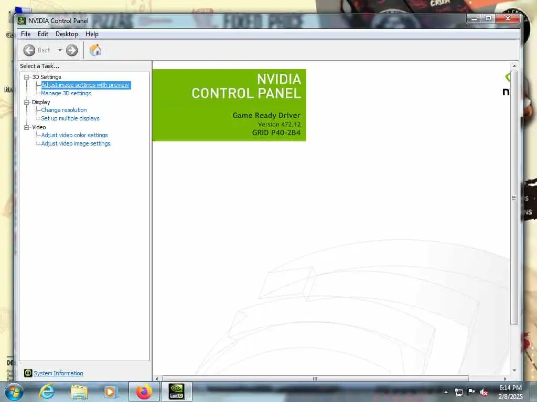Click the System Information icon

click(x=28, y=373)
